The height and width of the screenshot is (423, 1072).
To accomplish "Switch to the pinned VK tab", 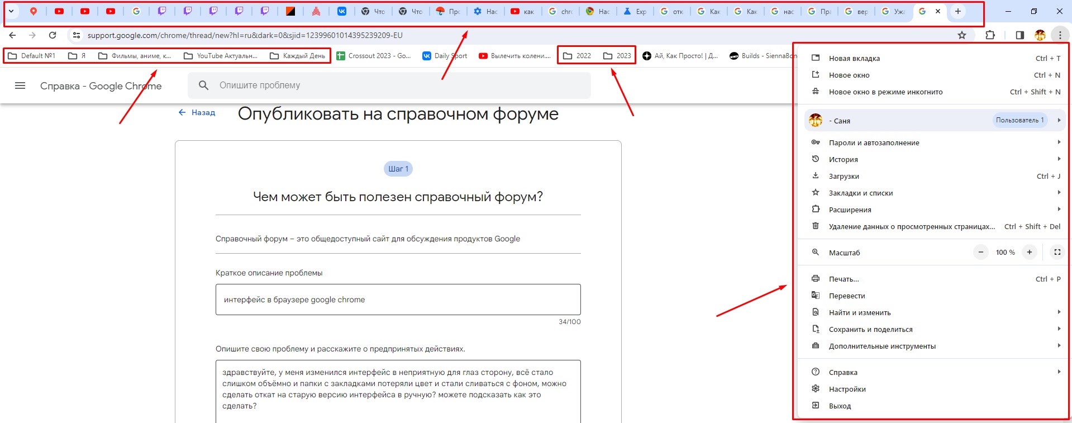I will [342, 11].
